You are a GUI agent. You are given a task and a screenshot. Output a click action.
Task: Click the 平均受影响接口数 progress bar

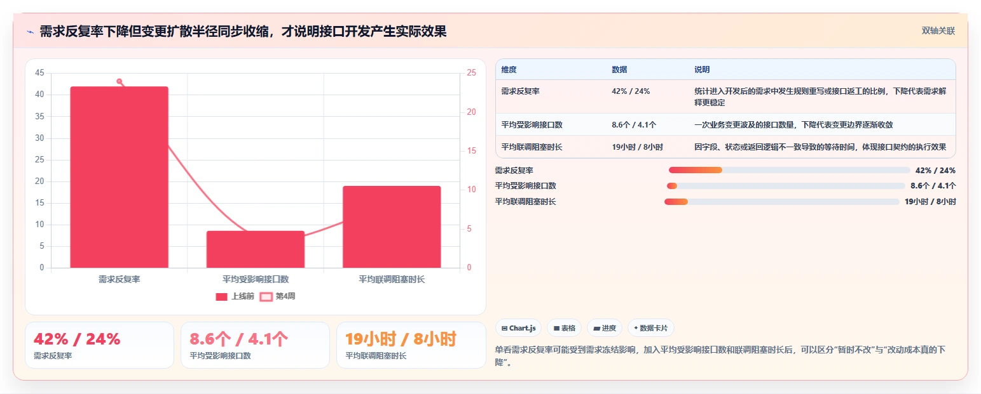786,186
